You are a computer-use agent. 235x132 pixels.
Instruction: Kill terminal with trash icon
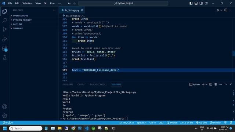click(x=216, y=84)
